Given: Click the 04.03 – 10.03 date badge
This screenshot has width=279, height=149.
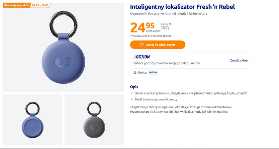Looking at the screenshot, I should [x=40, y=5].
